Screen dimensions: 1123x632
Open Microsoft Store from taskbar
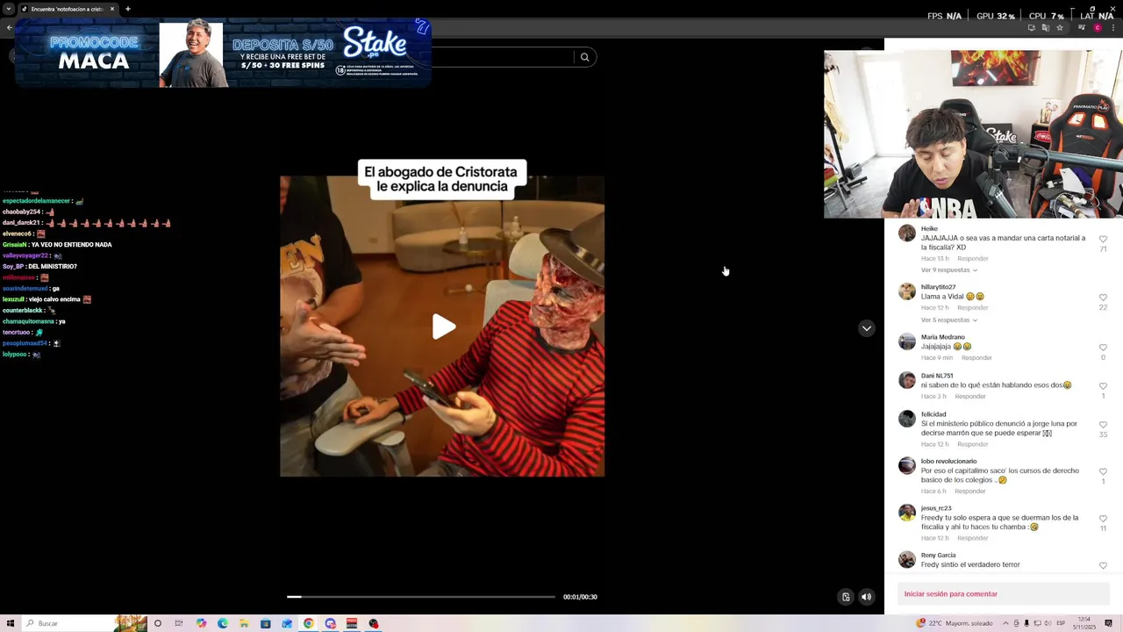266,623
